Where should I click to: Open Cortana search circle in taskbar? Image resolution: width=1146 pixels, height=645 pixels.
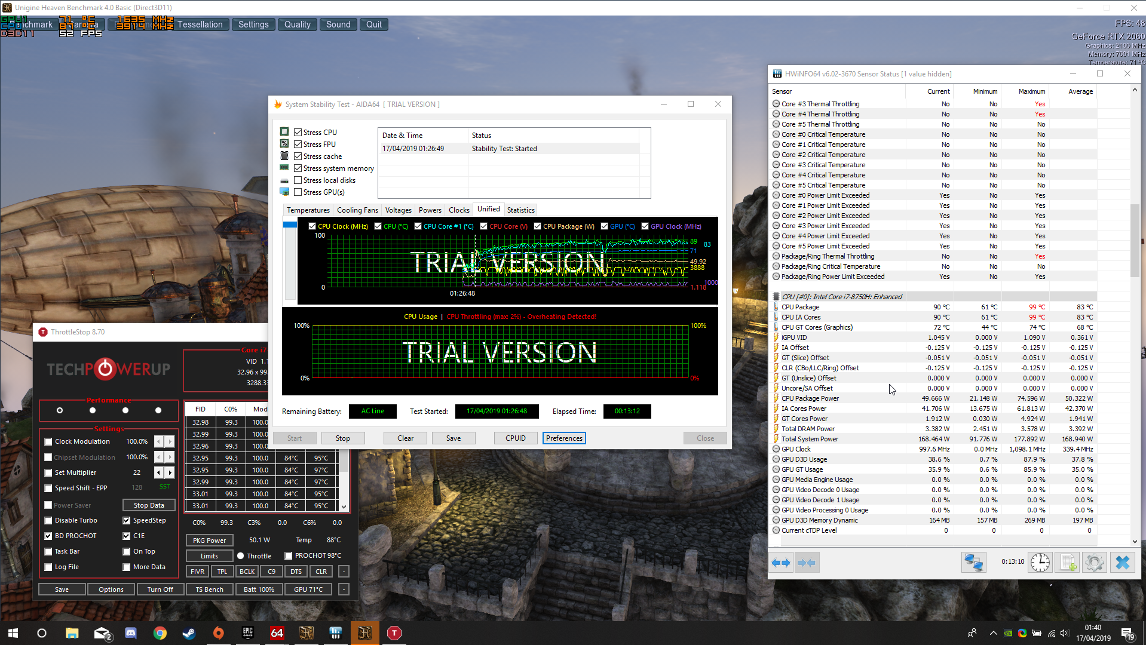(42, 633)
